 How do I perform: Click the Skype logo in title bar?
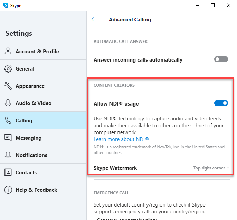pyautogui.click(x=6, y=6)
